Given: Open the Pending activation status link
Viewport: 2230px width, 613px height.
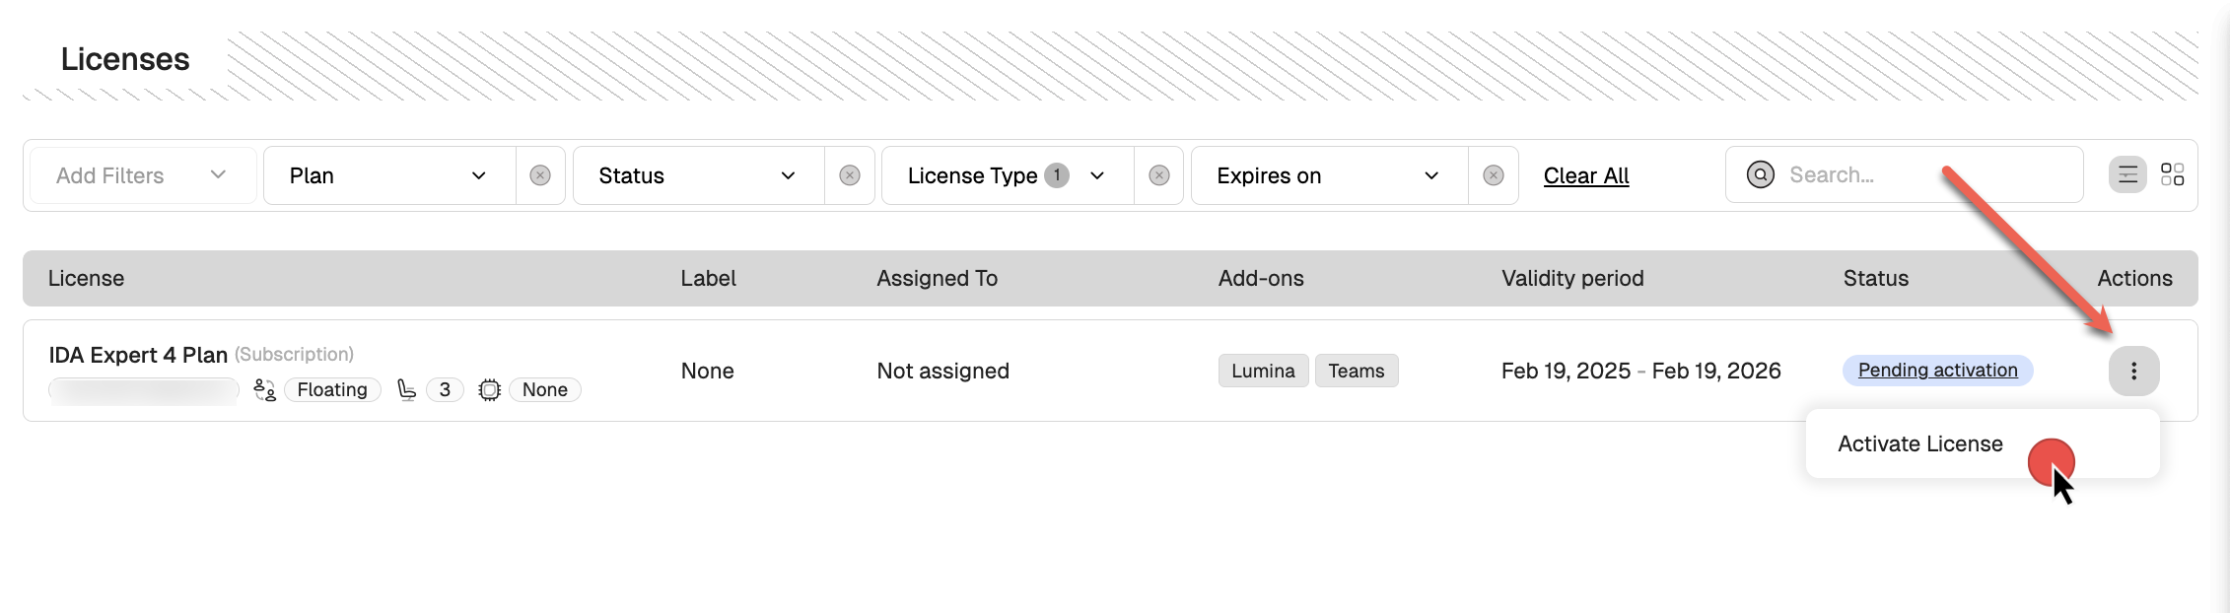Looking at the screenshot, I should (1937, 371).
